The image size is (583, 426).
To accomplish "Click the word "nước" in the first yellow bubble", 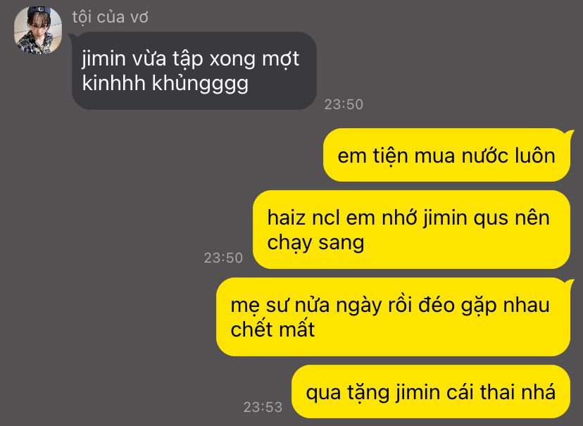I will coord(485,156).
